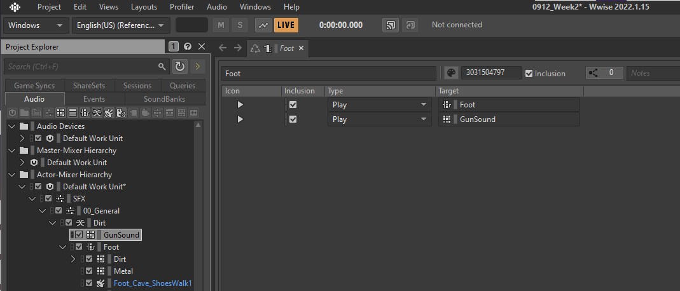Create a new Work Unit from explorer toolbar
The height and width of the screenshot is (291, 680).
13,113
